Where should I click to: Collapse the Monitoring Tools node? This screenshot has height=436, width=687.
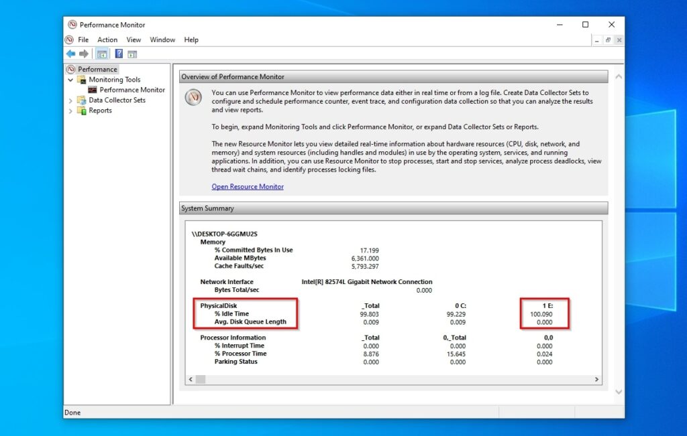(x=70, y=80)
